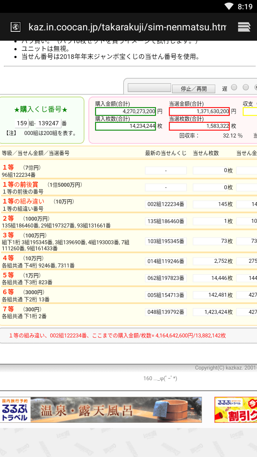Click the 7等 latest winning ticket field
Viewport: 257px width, 457px height.
pyautogui.click(x=166, y=312)
